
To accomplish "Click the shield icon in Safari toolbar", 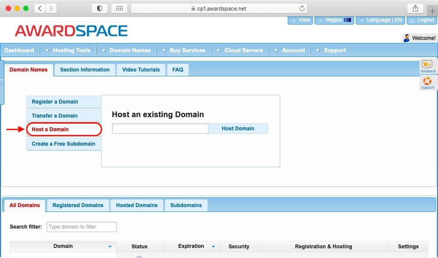I will (x=99, y=8).
